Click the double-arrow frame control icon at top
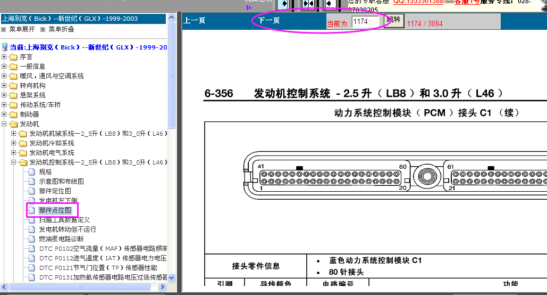The width and height of the screenshot is (547, 295). coord(308,4)
